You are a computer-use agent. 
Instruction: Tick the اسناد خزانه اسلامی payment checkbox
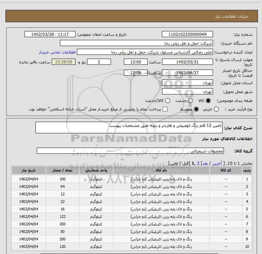click(x=165, y=109)
